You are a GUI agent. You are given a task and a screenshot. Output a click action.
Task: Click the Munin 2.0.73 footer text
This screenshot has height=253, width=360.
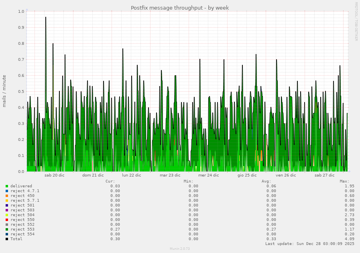pyautogui.click(x=180, y=249)
